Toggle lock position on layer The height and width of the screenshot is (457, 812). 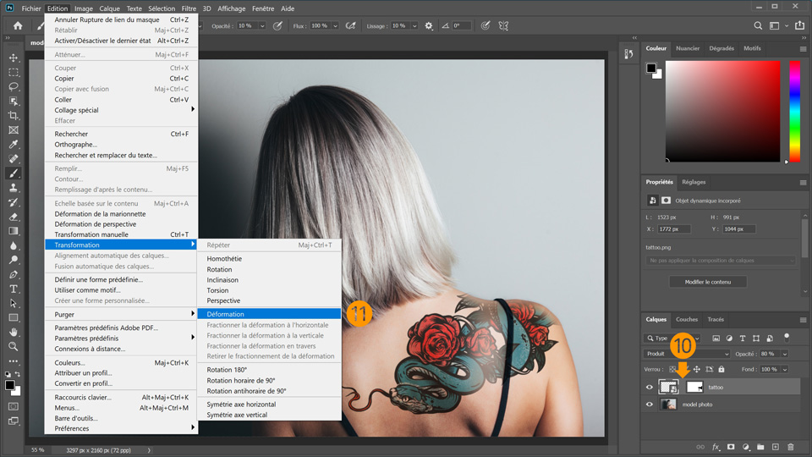coord(696,370)
